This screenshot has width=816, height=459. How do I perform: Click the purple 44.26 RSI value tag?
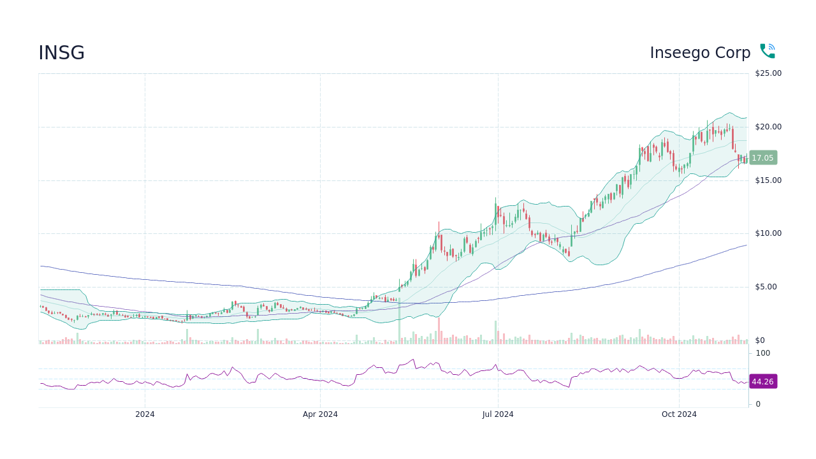762,381
